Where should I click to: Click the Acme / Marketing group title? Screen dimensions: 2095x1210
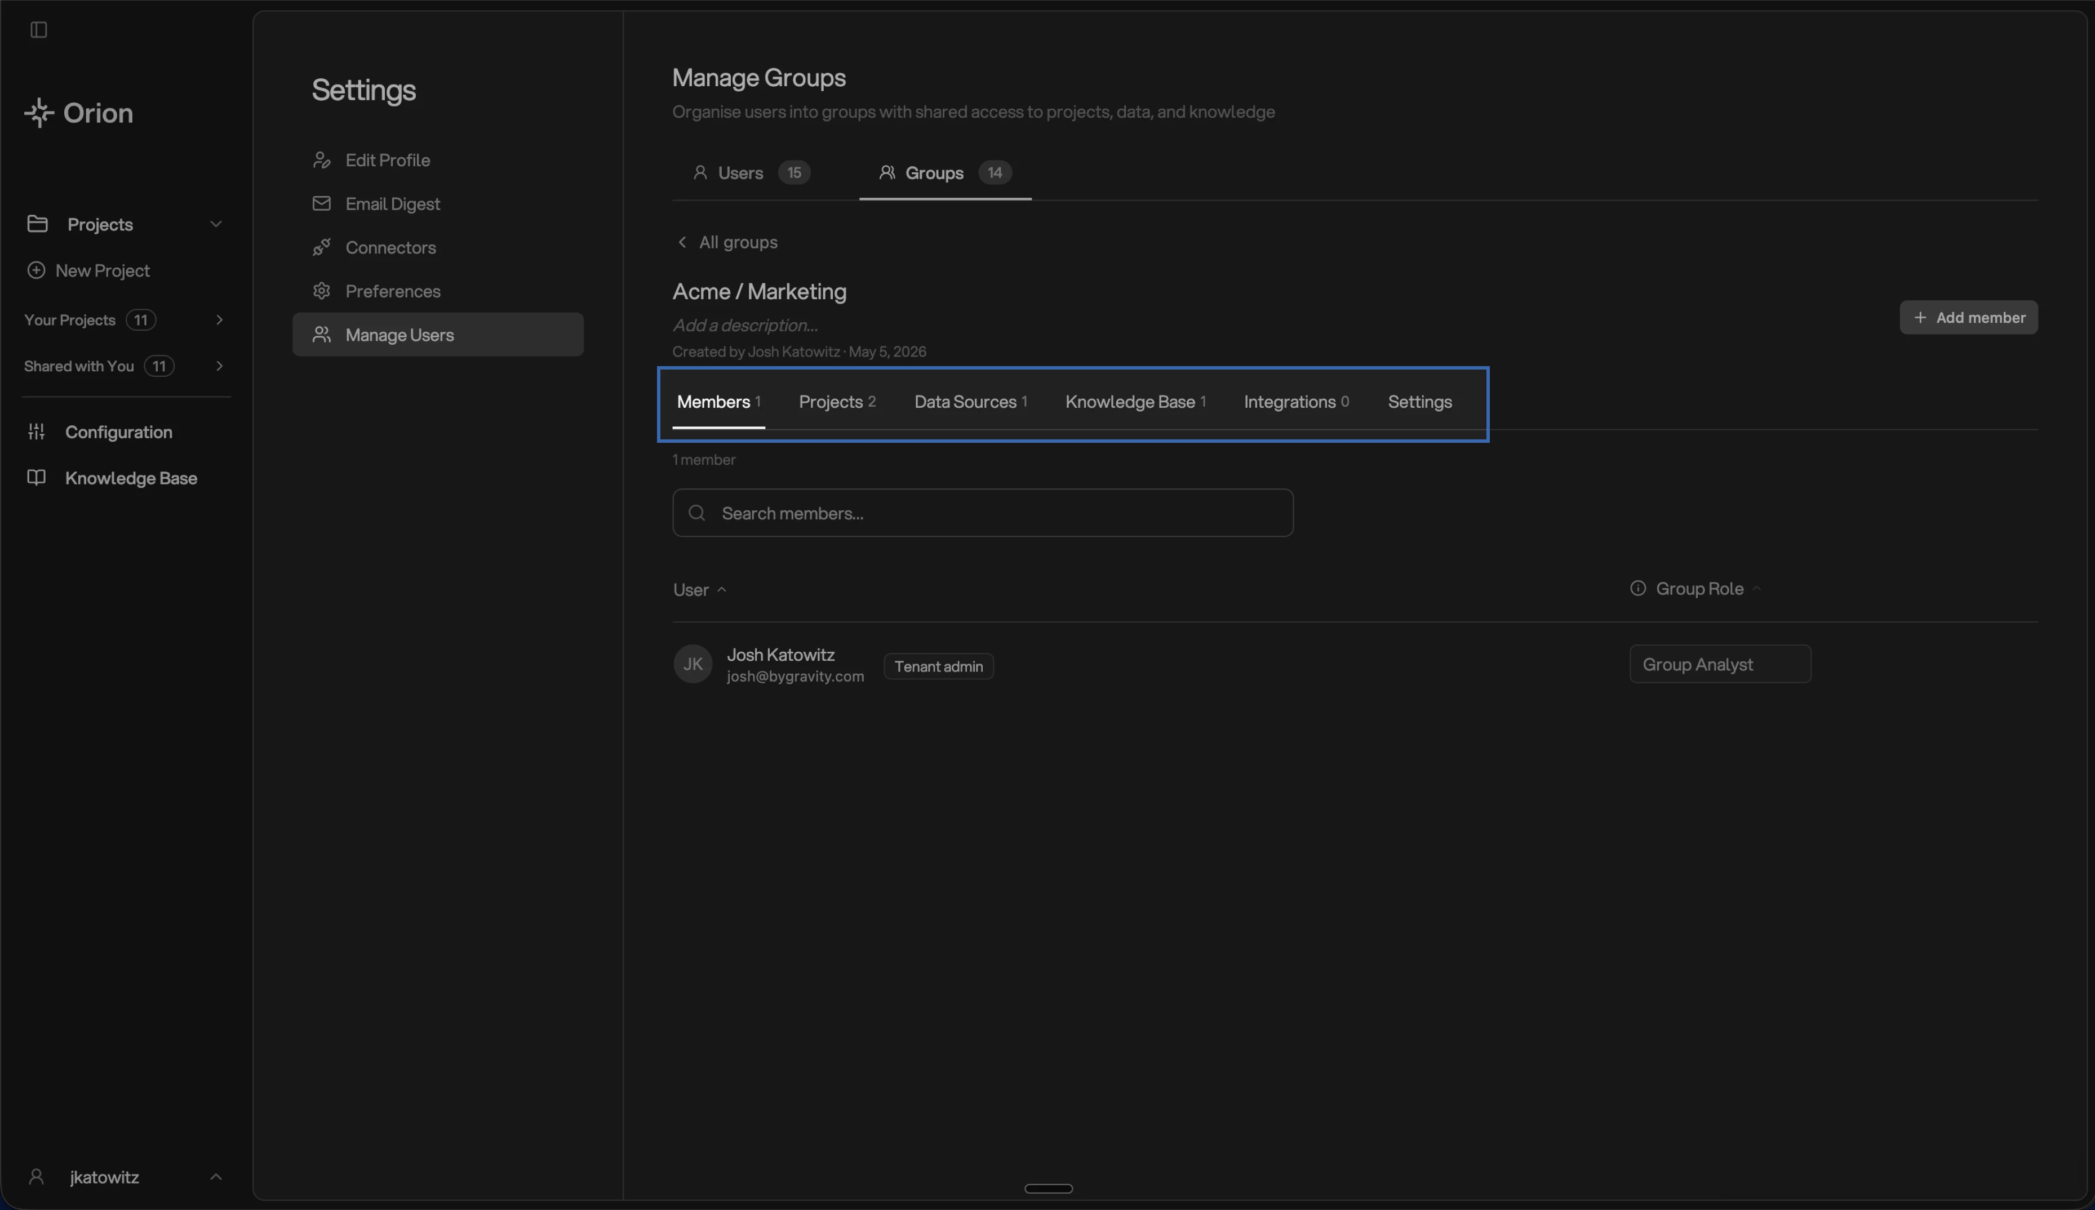(759, 291)
